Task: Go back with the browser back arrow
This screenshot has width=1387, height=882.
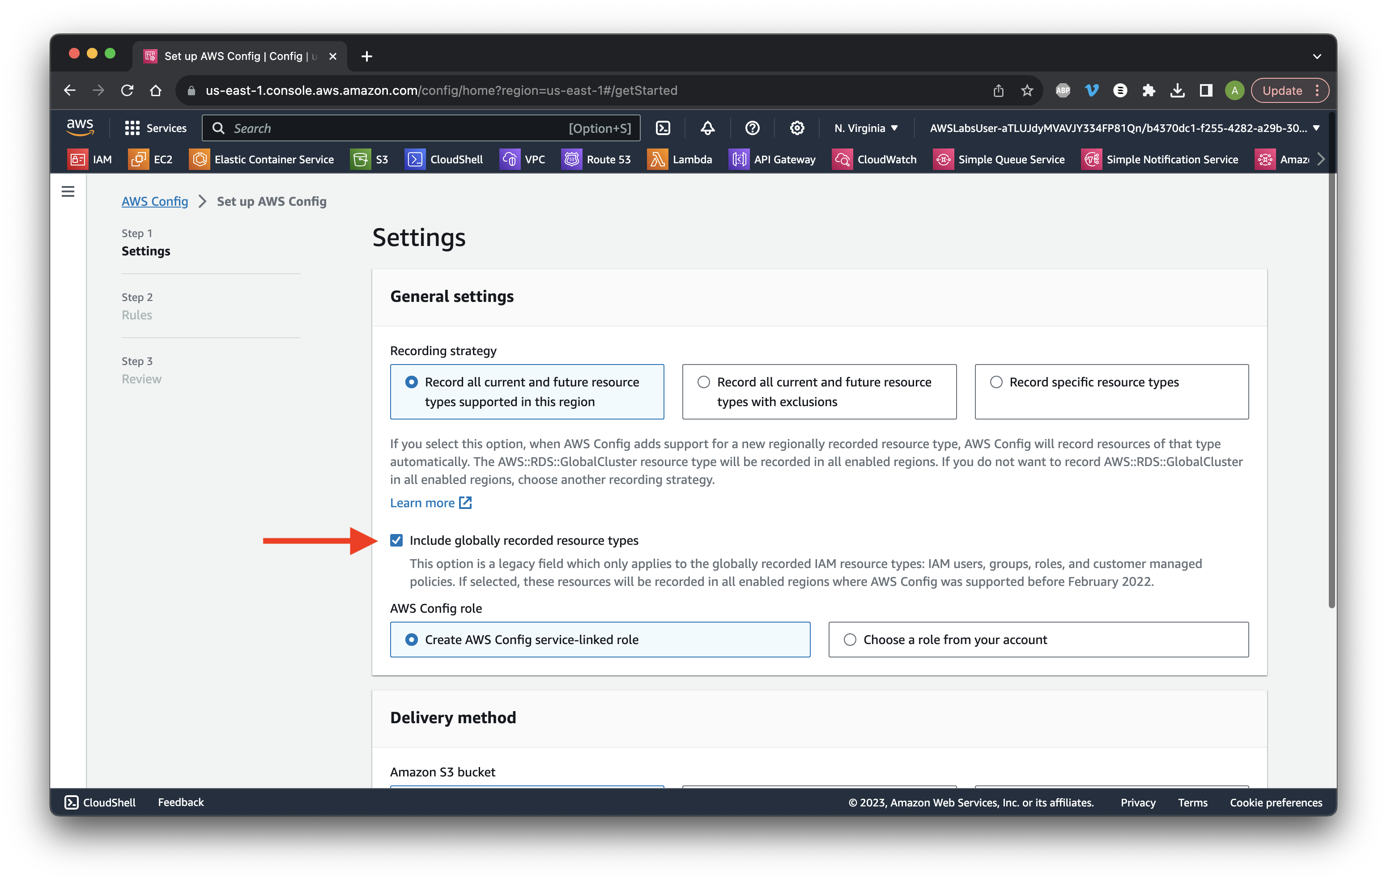Action: click(x=70, y=90)
